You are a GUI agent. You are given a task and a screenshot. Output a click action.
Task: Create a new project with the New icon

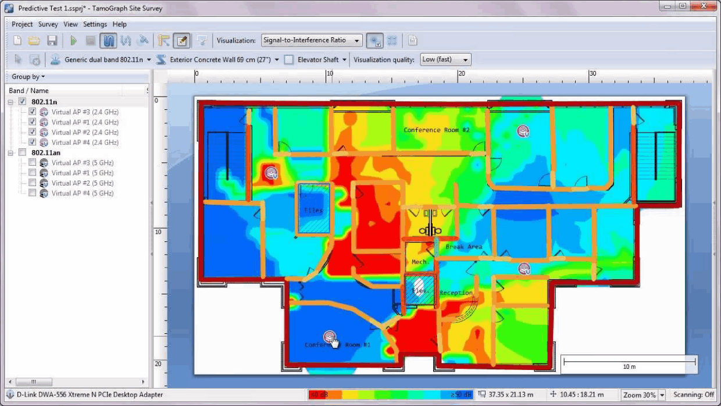17,40
